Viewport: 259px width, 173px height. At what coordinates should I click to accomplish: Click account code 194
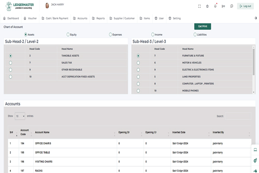22,143
